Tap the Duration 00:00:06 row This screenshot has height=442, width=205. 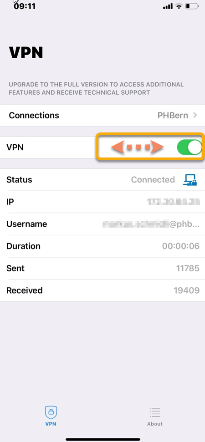102,246
